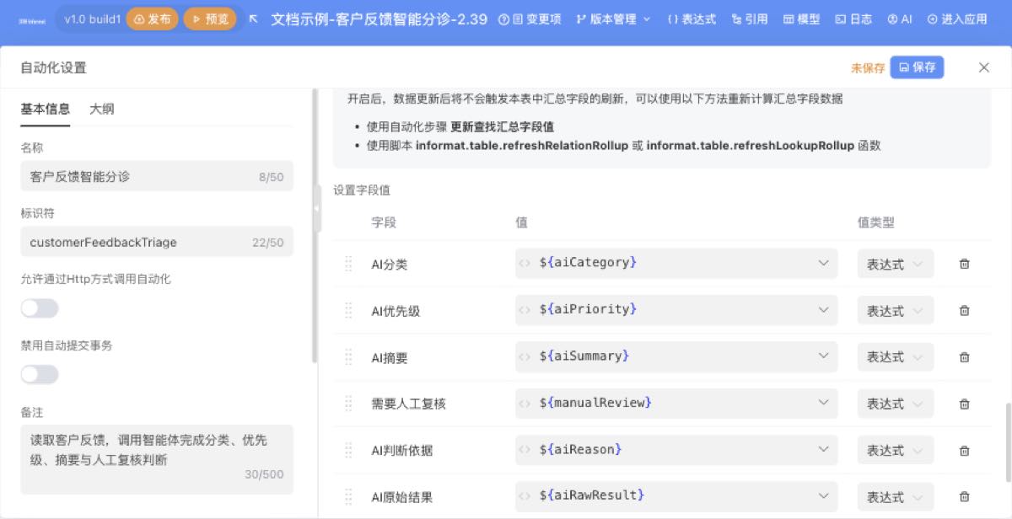Open 值类型 dropdown for AI原始结果 row

click(896, 497)
